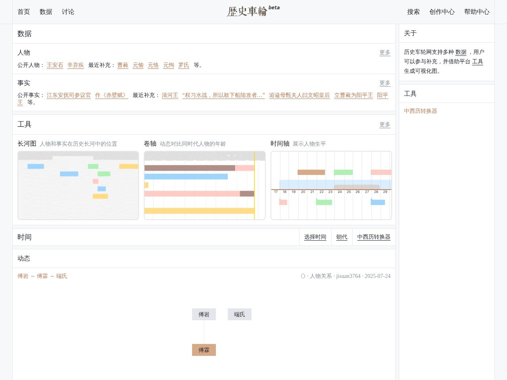Click the 时间轴 tool title
This screenshot has width=507, height=380.
(x=280, y=144)
